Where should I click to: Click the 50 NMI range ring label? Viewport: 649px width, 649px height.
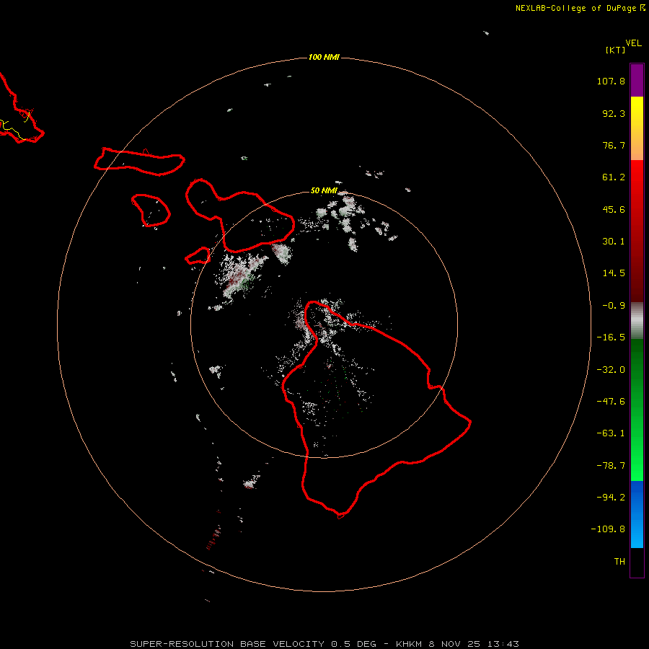tap(324, 191)
